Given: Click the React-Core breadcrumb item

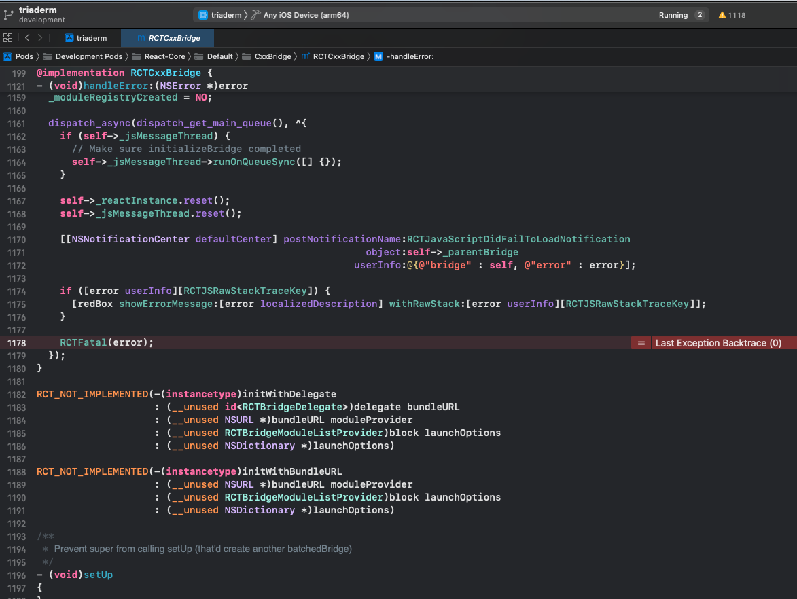Looking at the screenshot, I should pos(163,56).
